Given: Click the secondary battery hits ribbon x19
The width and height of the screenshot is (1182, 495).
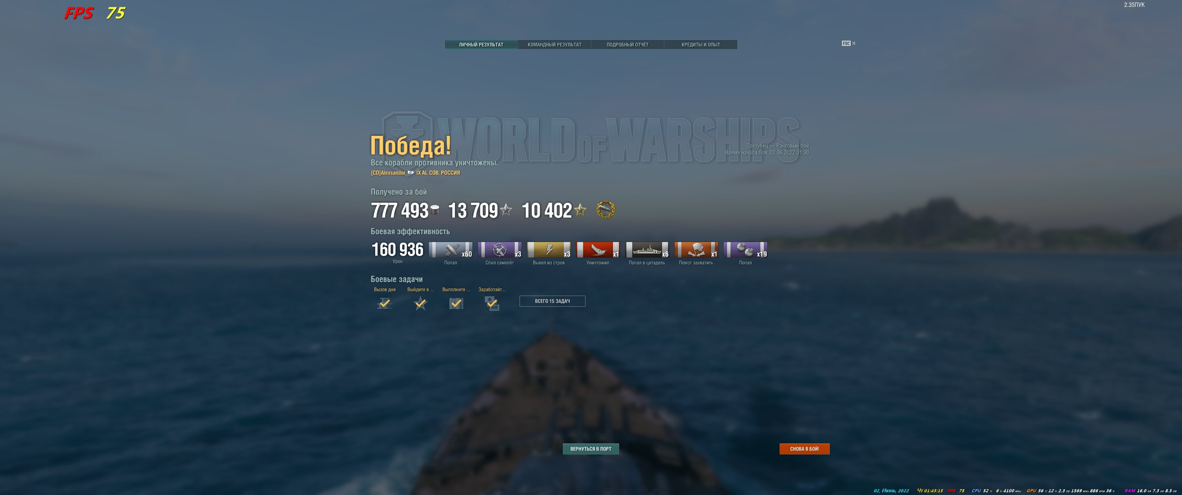Looking at the screenshot, I should 745,250.
